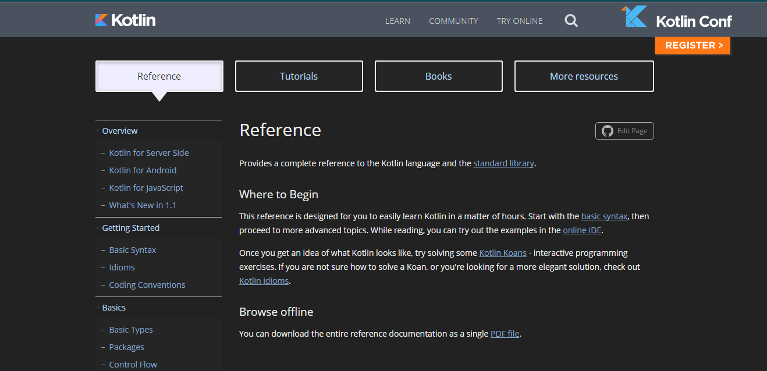Go to Idioms in sidebar
Image resolution: width=767 pixels, height=371 pixels.
[122, 267]
